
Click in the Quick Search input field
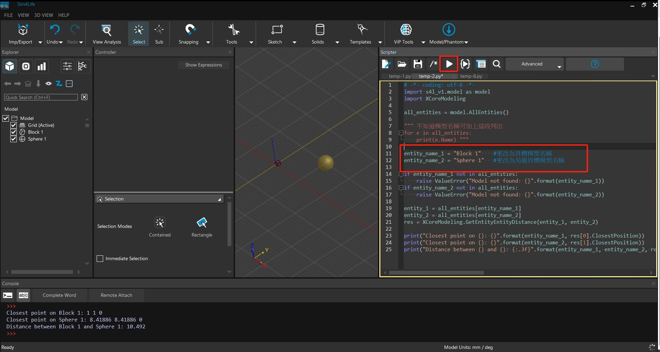pyautogui.click(x=41, y=97)
